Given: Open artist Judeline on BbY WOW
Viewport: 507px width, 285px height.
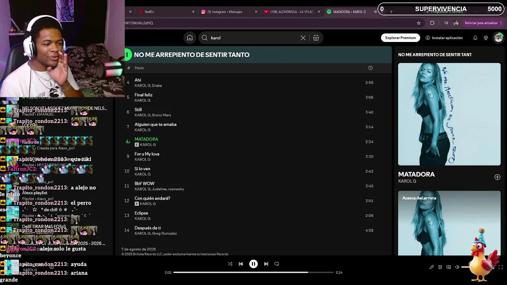Looking at the screenshot, I should [160, 189].
